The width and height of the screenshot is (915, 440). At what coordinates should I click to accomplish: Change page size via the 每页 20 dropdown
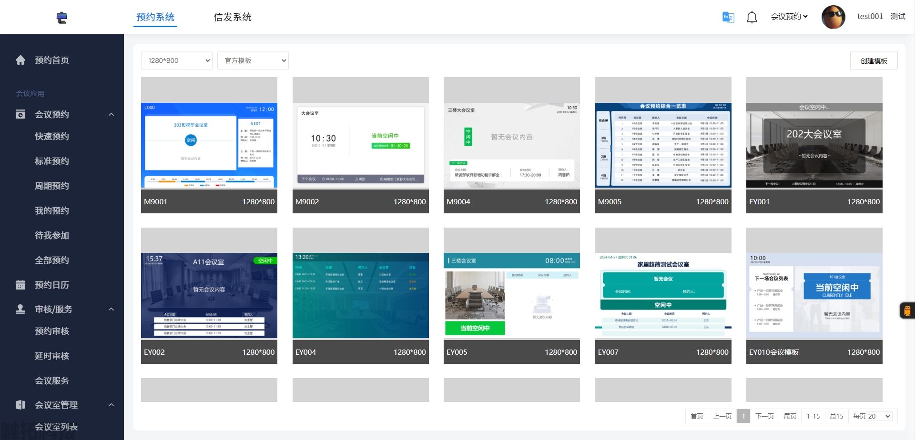[872, 416]
